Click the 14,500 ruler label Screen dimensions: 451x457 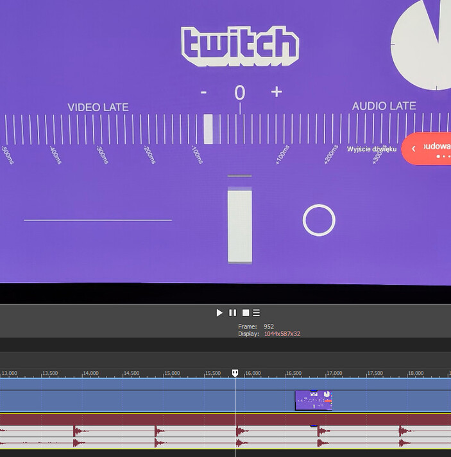click(x=132, y=373)
